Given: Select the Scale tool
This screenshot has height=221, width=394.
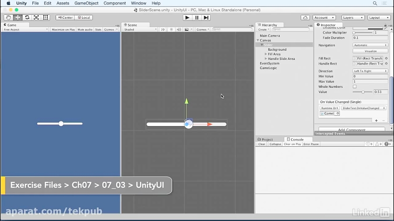Looking at the screenshot, I should coord(36,17).
